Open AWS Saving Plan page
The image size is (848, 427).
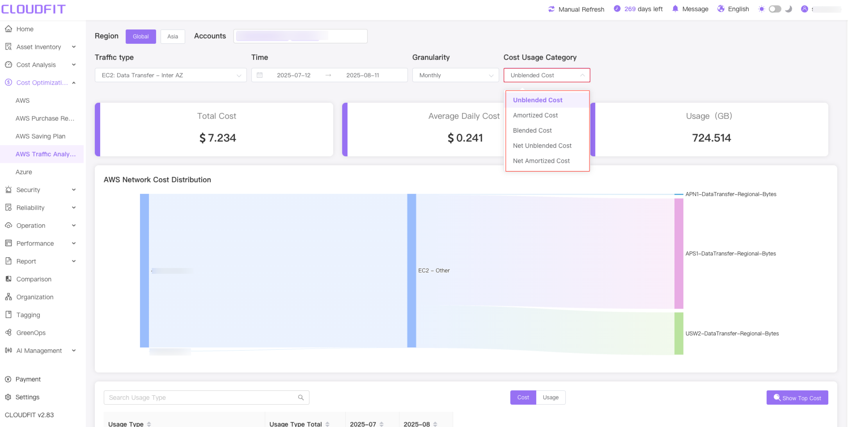[x=42, y=136]
